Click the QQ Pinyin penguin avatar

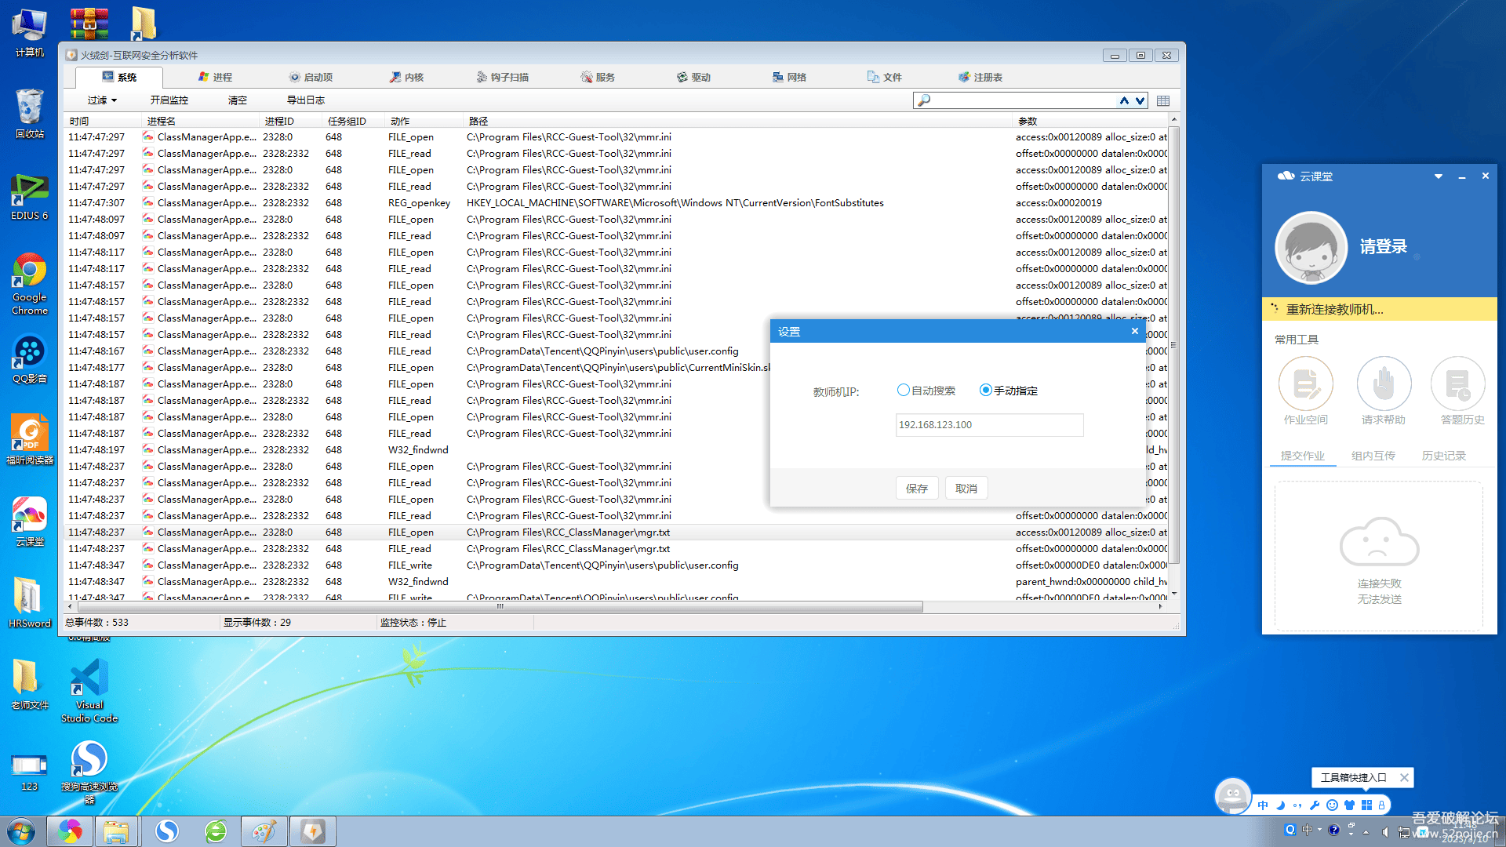tap(1232, 796)
